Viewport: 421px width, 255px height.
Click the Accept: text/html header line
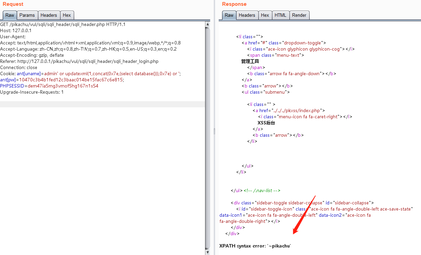(x=90, y=43)
